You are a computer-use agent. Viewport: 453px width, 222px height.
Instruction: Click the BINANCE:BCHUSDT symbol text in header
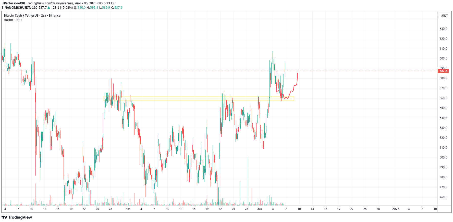(x=16, y=8)
